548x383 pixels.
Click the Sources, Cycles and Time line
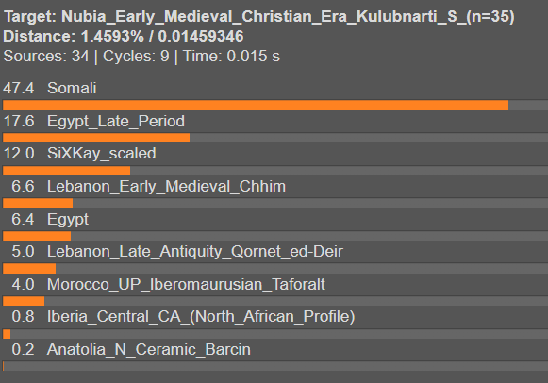click(x=141, y=57)
